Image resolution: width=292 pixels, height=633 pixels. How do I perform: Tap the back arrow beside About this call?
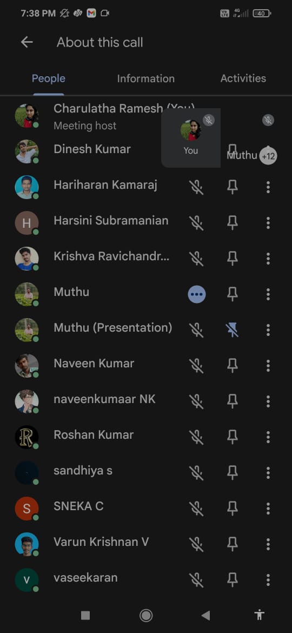coord(26,42)
